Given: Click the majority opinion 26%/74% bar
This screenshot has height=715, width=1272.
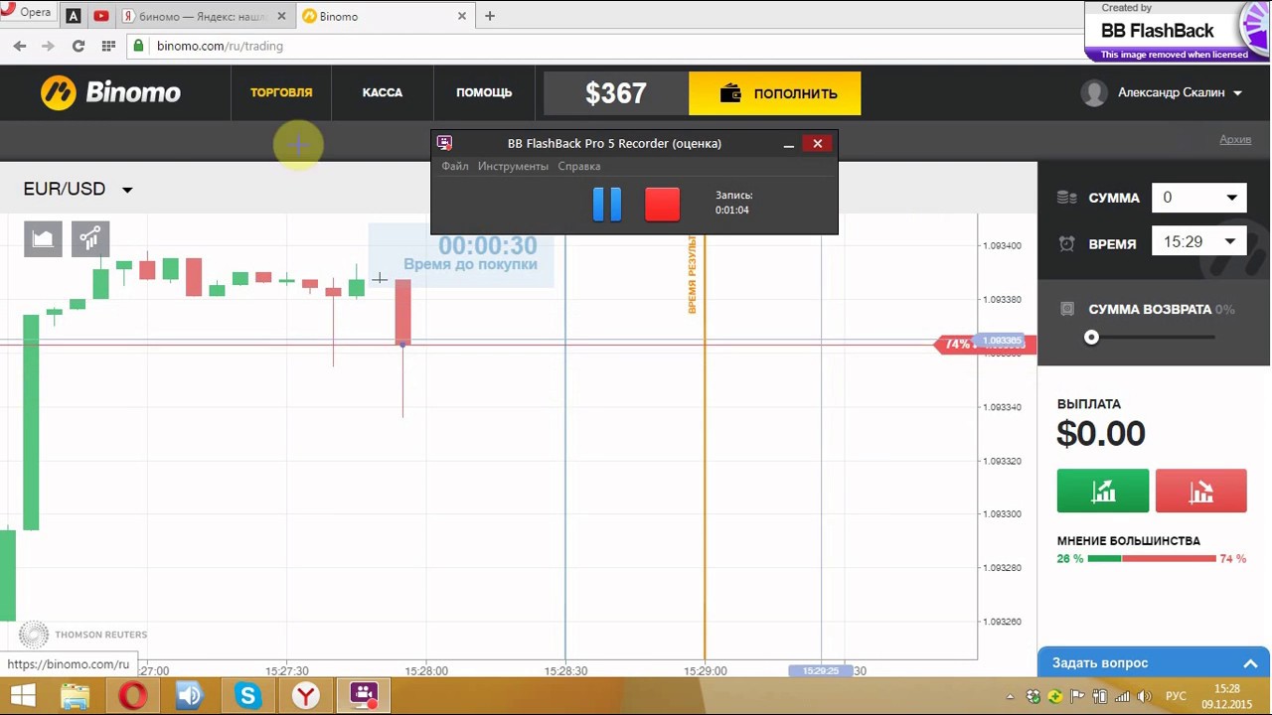Looking at the screenshot, I should 1152,559.
